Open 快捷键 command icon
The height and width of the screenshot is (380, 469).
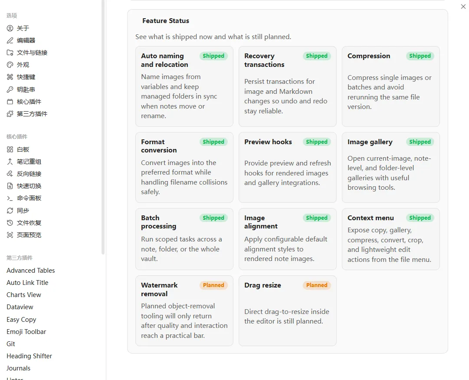pyautogui.click(x=10, y=77)
